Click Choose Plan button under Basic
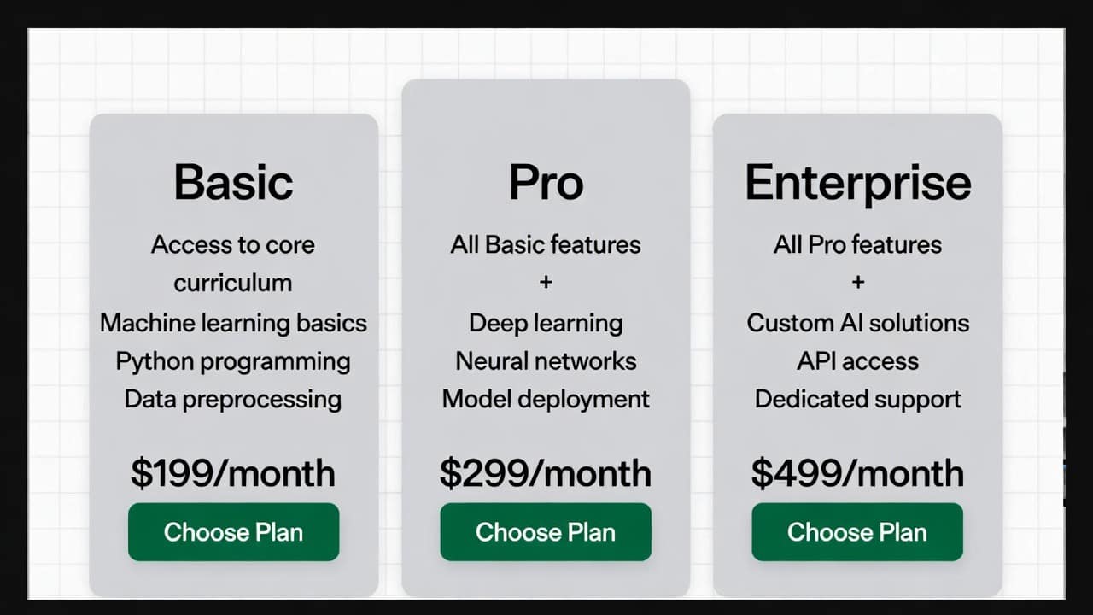 (x=233, y=532)
